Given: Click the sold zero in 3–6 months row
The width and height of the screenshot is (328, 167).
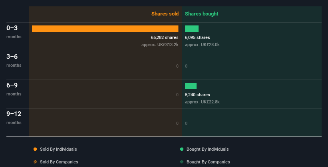Looking at the screenshot, I should 177,66.
